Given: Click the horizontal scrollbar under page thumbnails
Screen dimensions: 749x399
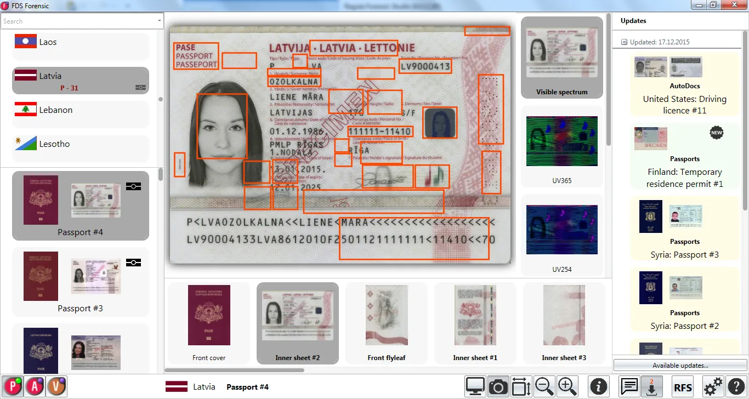Looking at the screenshot, I should tap(236, 370).
